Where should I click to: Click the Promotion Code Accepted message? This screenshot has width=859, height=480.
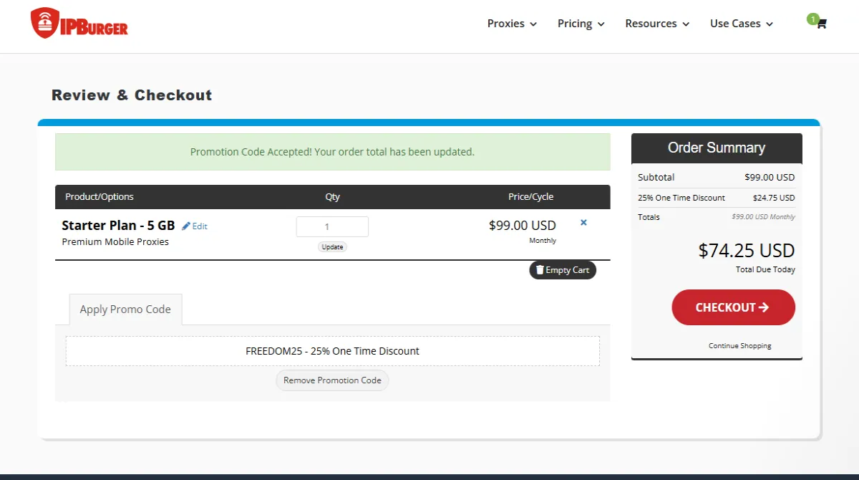coord(332,152)
